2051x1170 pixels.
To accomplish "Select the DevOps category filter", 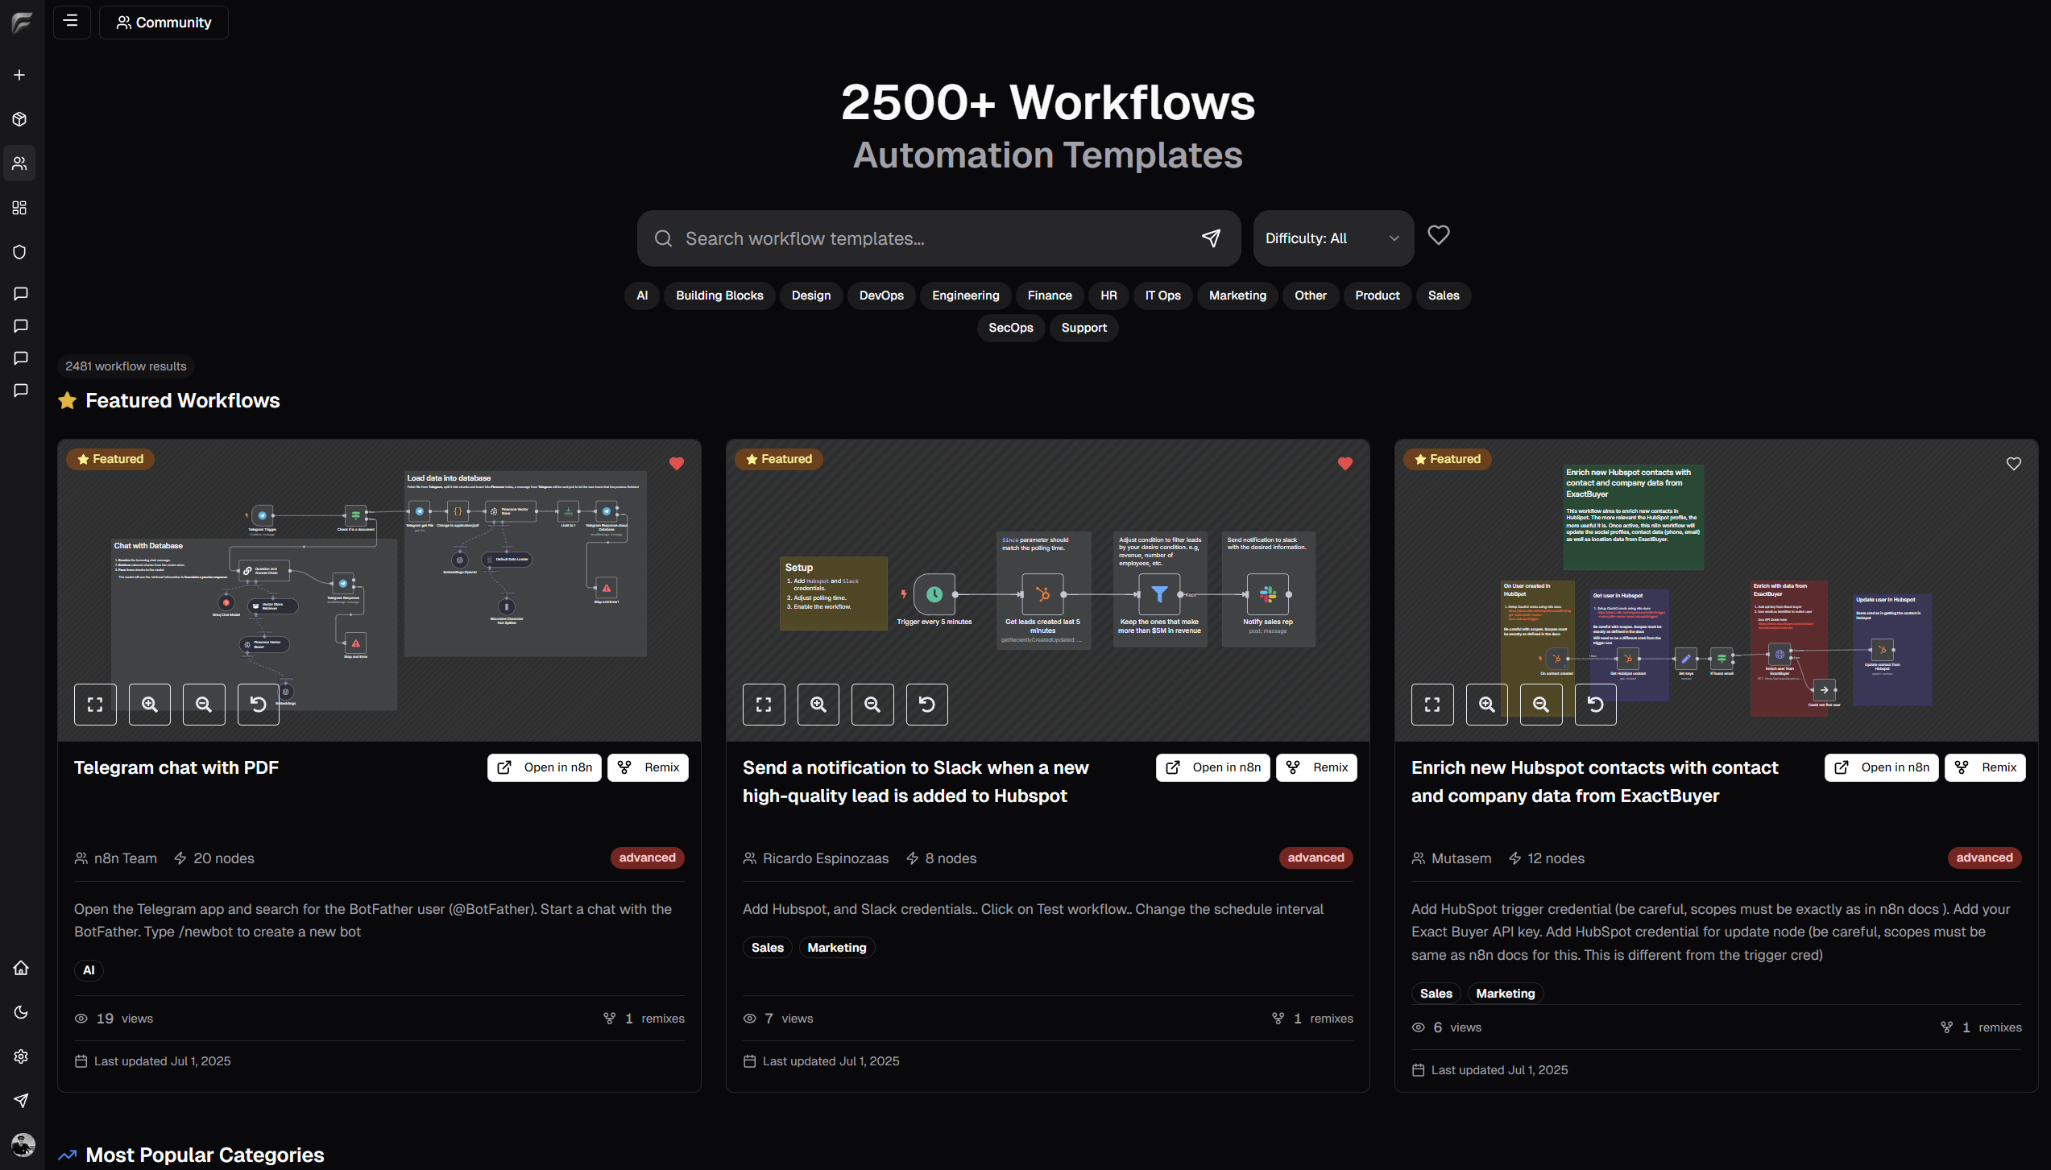I will point(880,296).
